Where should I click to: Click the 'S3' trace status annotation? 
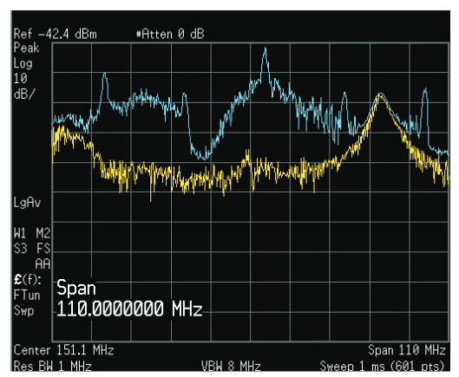(x=20, y=249)
